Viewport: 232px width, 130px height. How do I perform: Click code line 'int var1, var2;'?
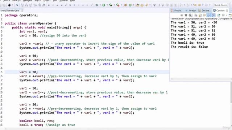click(33, 31)
